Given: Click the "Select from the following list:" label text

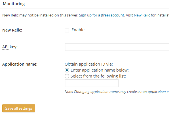Looking at the screenshot, I should pos(98,76).
